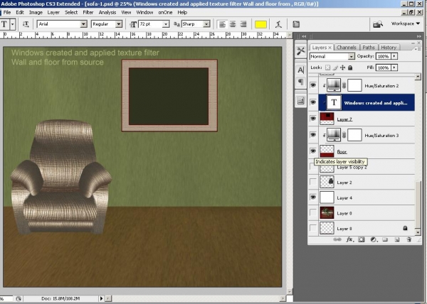The width and height of the screenshot is (427, 304).
Task: Open the Opacity slider arrow
Action: click(x=394, y=56)
